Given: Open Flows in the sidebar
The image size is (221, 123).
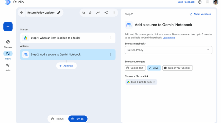Looking at the screenshot, I should point(8,56).
